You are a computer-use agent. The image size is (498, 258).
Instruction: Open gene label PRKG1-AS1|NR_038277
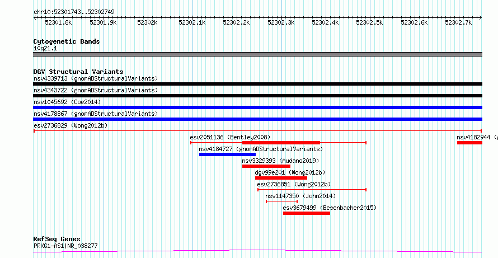click(x=65, y=246)
